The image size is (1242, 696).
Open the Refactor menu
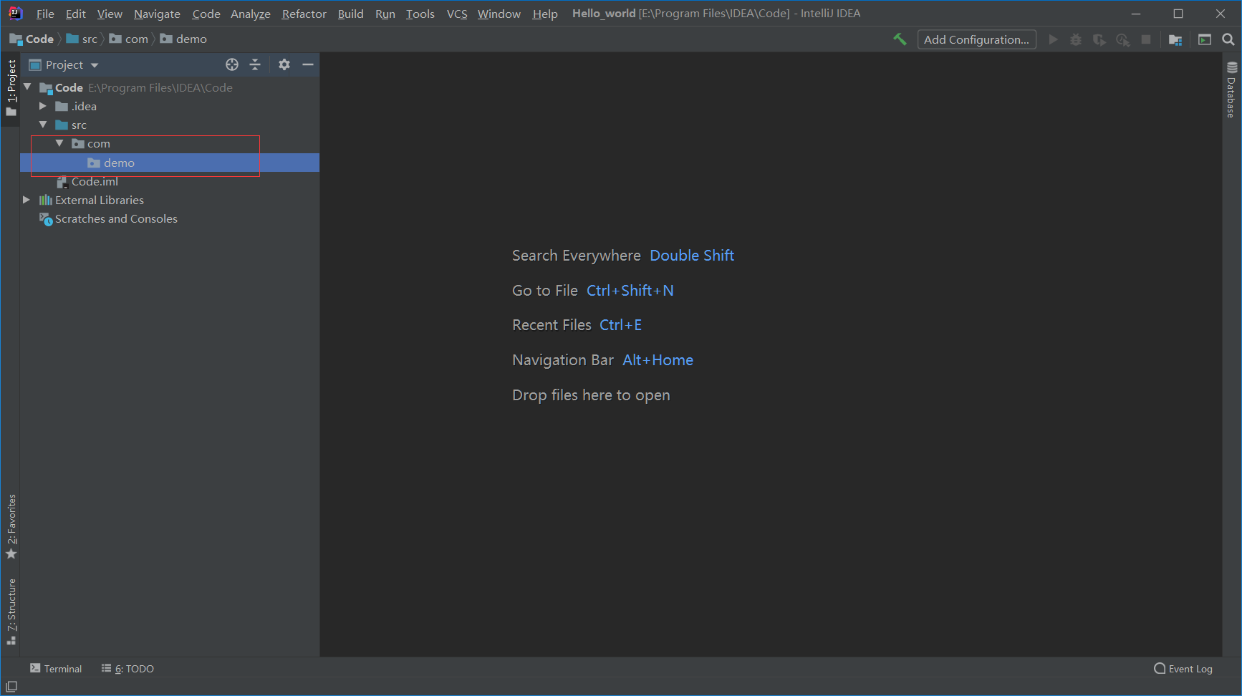304,13
